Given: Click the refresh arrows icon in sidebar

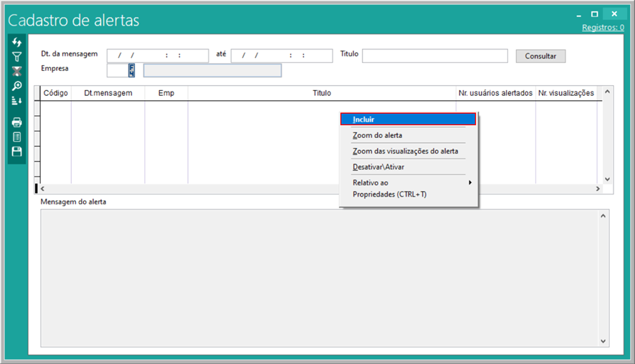Looking at the screenshot, I should [17, 43].
